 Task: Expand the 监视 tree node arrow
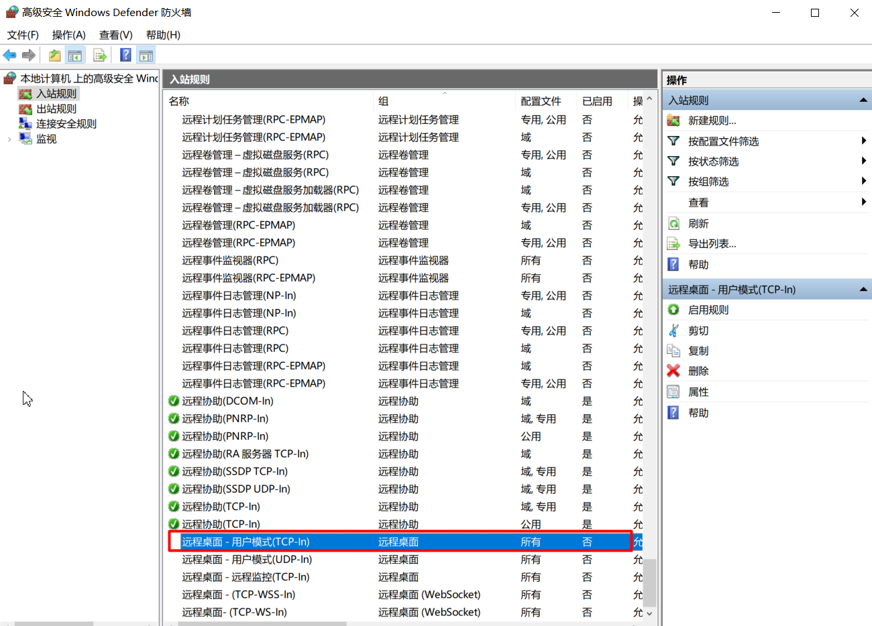(9, 139)
